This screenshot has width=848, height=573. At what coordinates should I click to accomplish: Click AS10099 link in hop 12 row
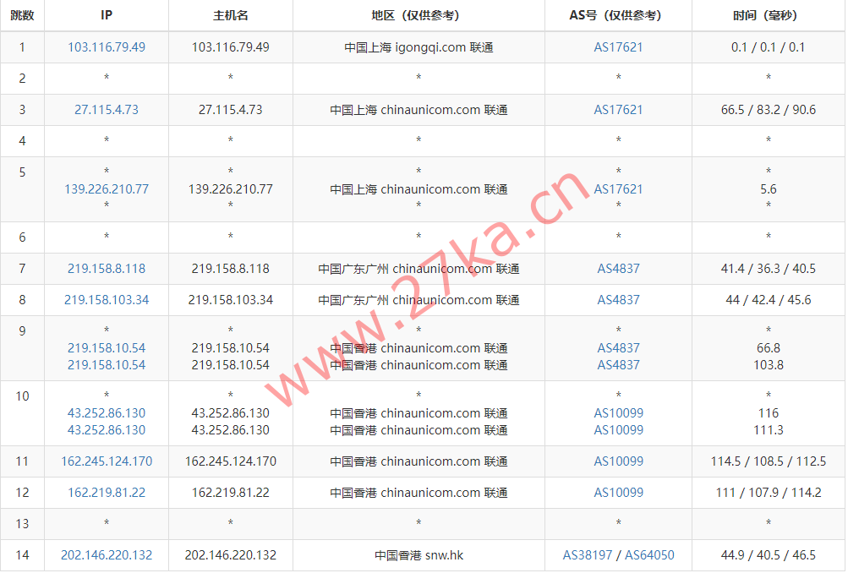click(619, 493)
